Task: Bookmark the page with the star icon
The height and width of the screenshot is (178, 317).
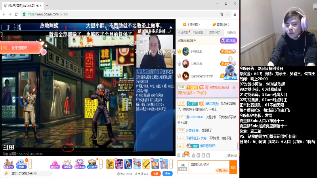Action: (x=222, y=14)
